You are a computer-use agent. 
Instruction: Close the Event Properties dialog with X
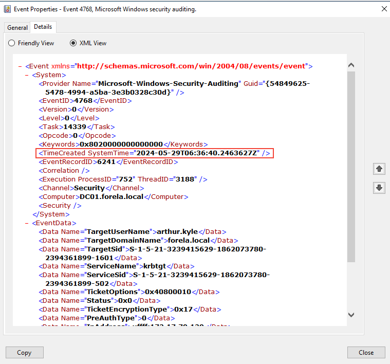[x=384, y=9]
